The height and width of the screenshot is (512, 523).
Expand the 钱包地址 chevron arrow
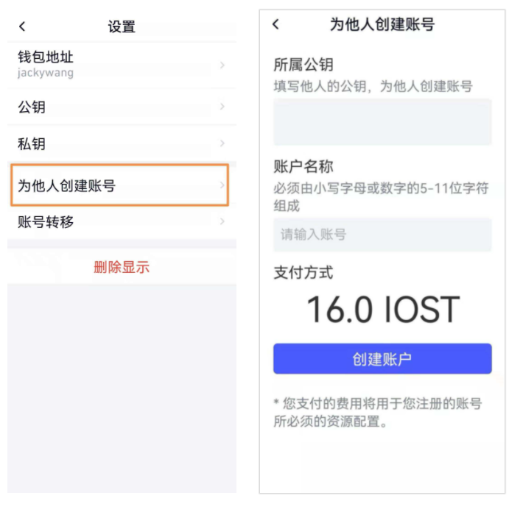[x=222, y=65]
